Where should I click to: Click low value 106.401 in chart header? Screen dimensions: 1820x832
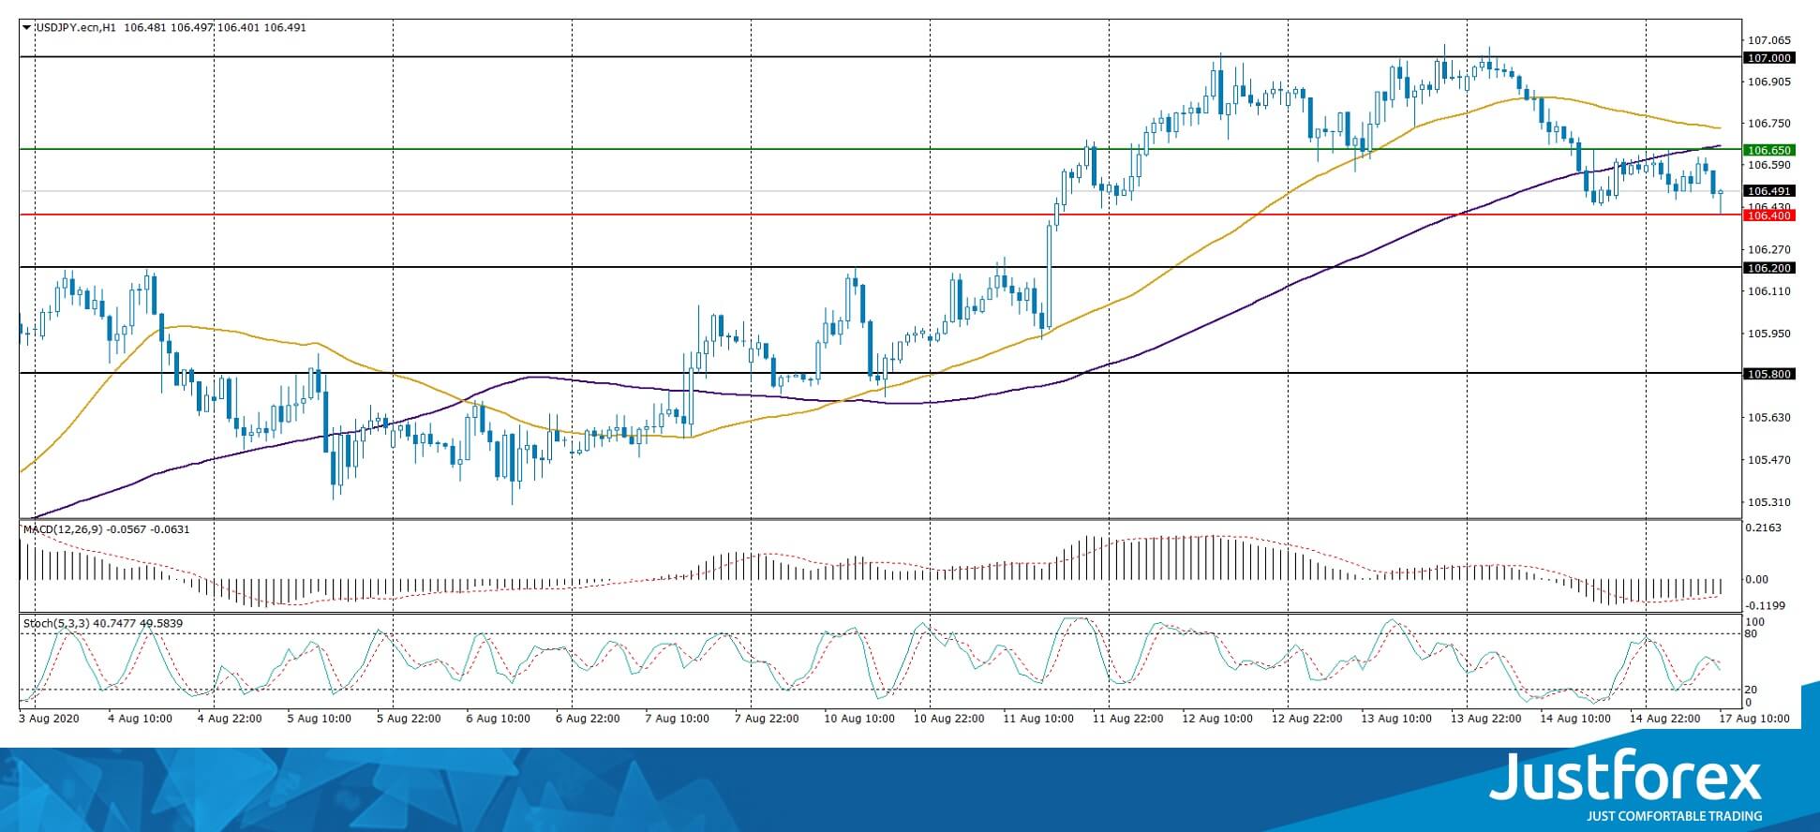[237, 28]
